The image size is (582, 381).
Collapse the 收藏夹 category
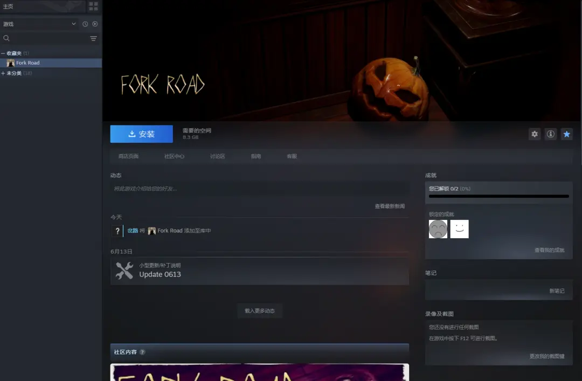3,53
